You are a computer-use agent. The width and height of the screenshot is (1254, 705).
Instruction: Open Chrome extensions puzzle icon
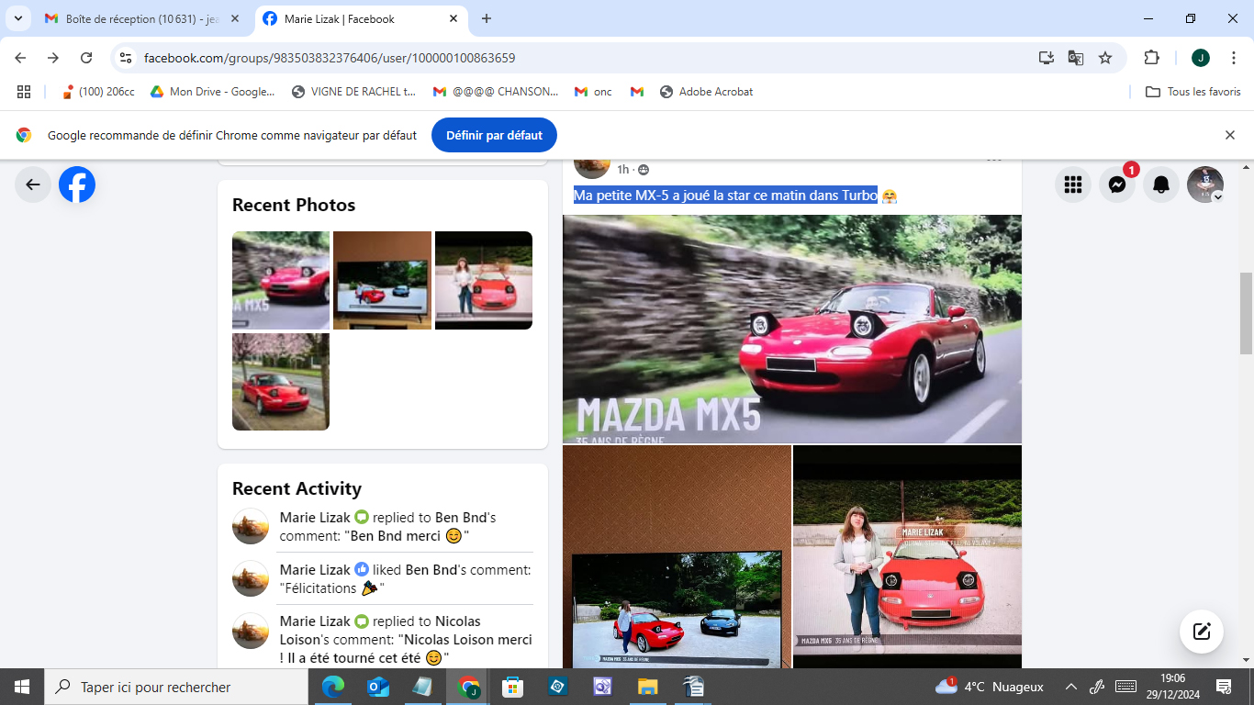[x=1151, y=58]
